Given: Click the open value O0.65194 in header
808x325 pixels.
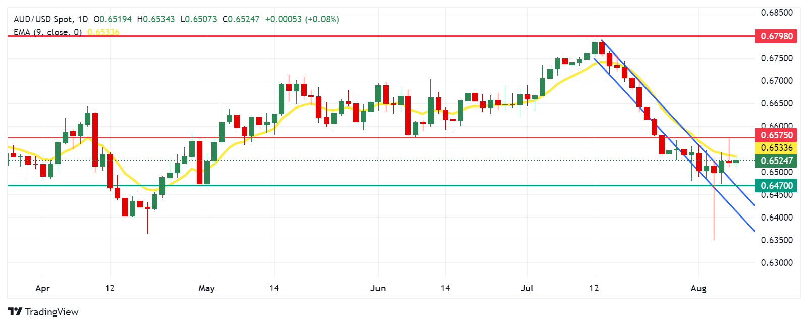Looking at the screenshot, I should [x=113, y=19].
